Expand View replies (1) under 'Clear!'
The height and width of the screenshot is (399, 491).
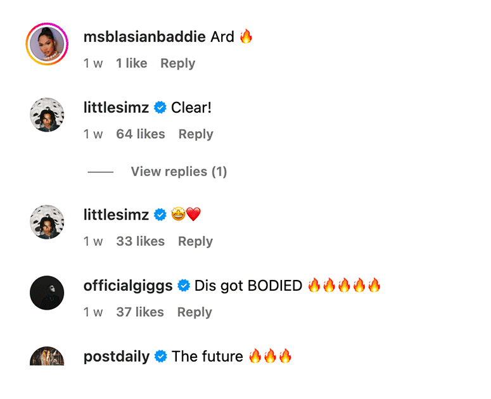click(179, 172)
